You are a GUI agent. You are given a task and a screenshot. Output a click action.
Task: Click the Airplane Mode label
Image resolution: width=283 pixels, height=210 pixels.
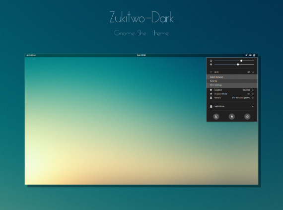coord(221,94)
